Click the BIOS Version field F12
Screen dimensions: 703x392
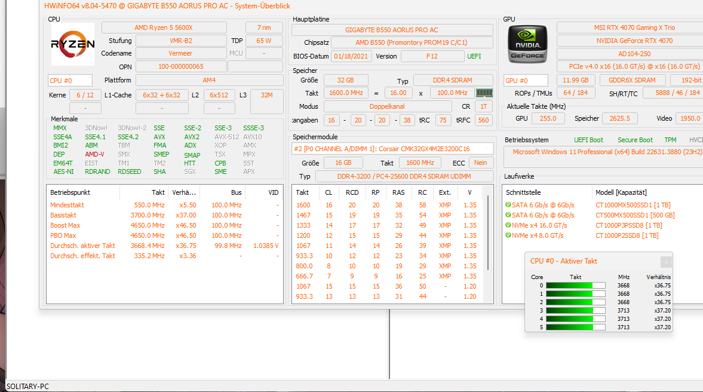(432, 57)
